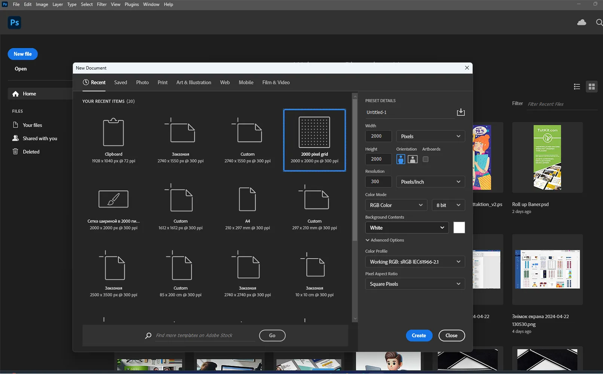The width and height of the screenshot is (603, 374).
Task: Open the Mobile tab
Action: [x=246, y=82]
